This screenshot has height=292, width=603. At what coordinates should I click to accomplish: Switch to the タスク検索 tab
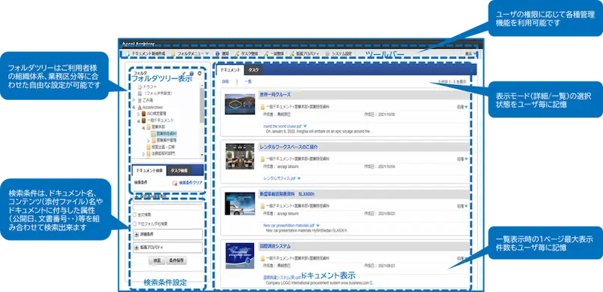coord(179,170)
